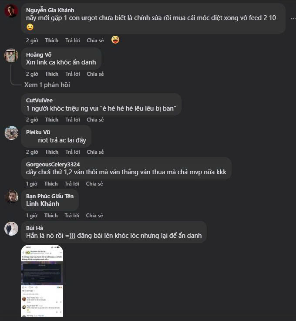
Task: View laughing reaction on Nguyễn Gia Khánh's comment
Action: coord(115,40)
